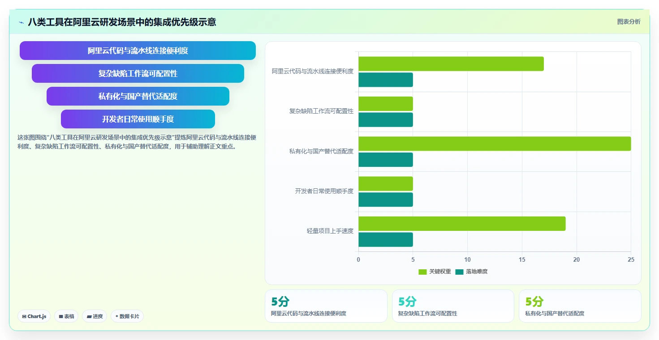Click the 进度 tag chip
The image size is (659, 340).
click(x=95, y=316)
